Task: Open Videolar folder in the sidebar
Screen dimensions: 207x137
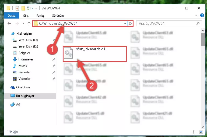Action: 24,79
